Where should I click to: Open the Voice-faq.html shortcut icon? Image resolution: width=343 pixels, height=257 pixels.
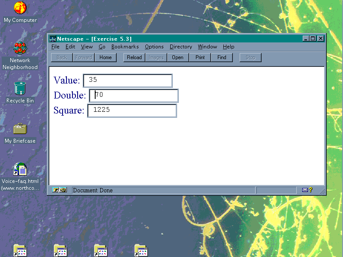click(x=20, y=169)
